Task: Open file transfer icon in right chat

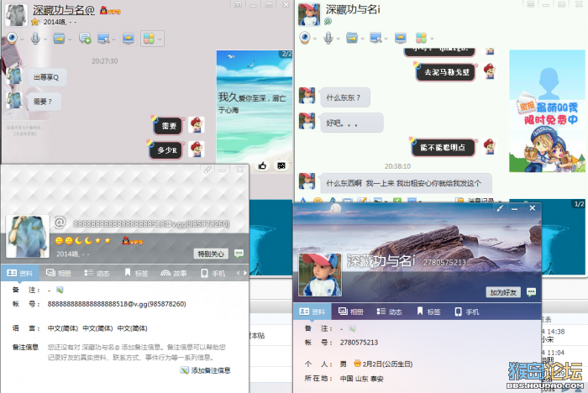Action: [x=352, y=38]
